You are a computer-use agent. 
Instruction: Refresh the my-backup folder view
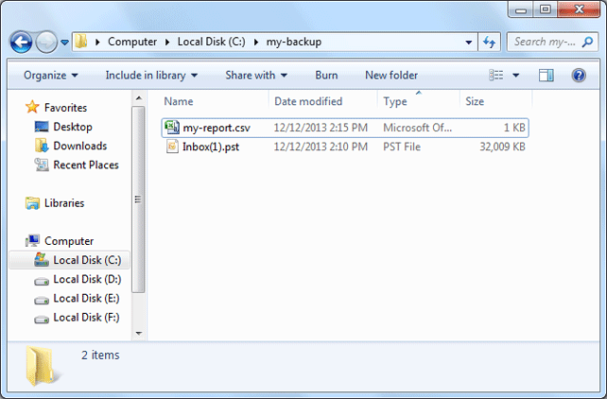point(490,43)
